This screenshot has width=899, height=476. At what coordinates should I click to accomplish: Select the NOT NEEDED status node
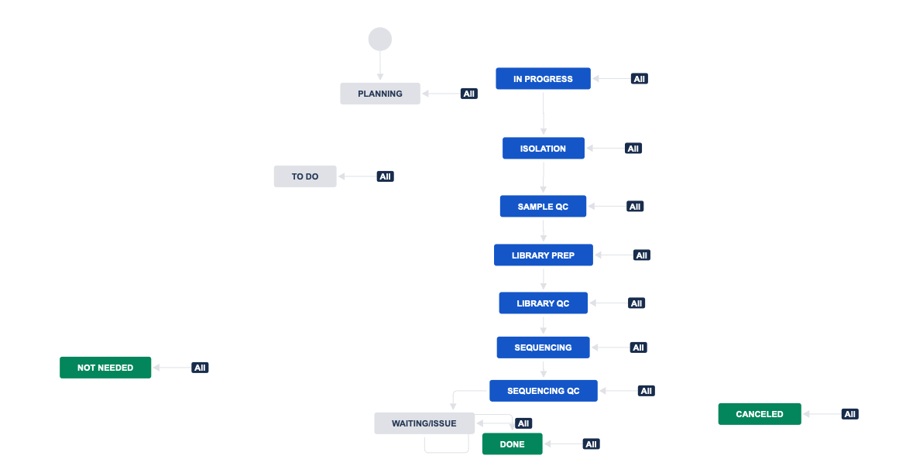pos(105,368)
